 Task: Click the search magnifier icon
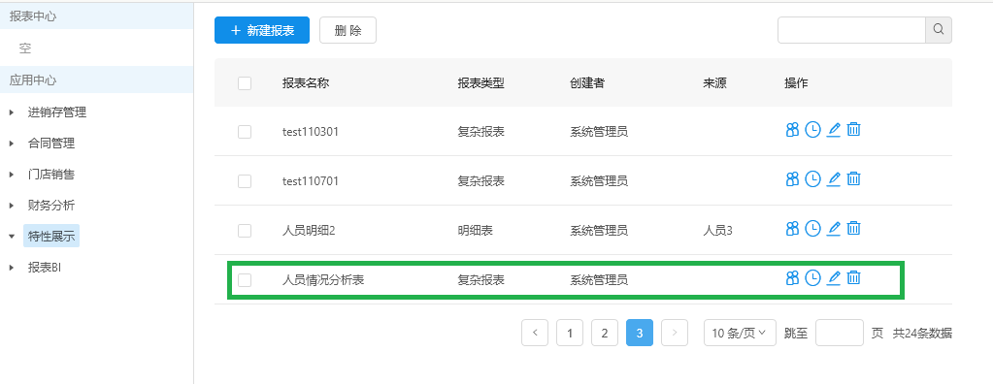pos(939,30)
